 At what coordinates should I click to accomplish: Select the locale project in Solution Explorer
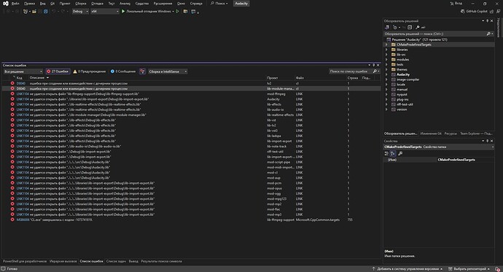(401, 85)
